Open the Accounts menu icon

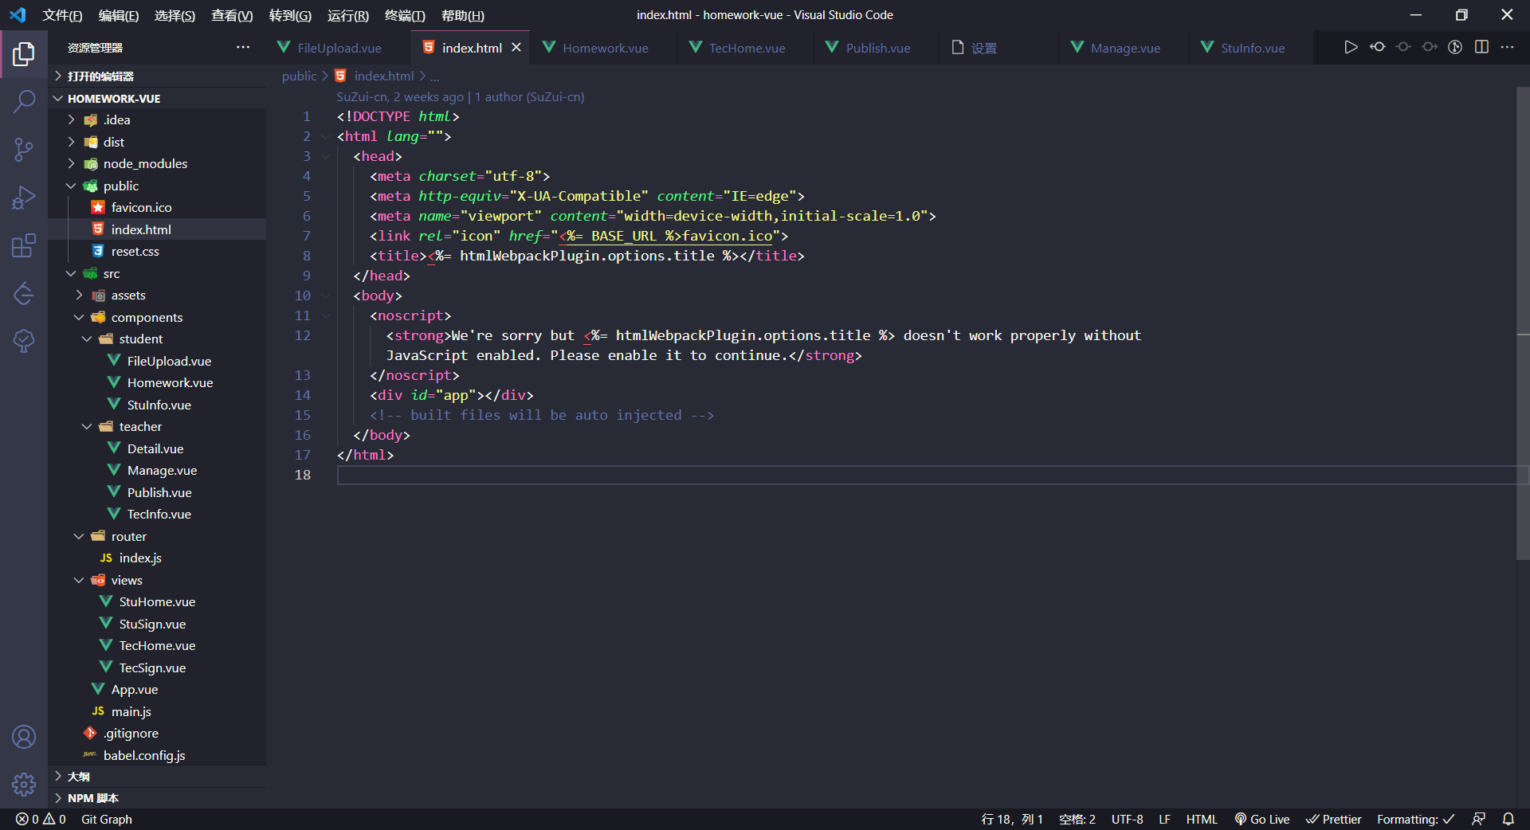coord(24,737)
